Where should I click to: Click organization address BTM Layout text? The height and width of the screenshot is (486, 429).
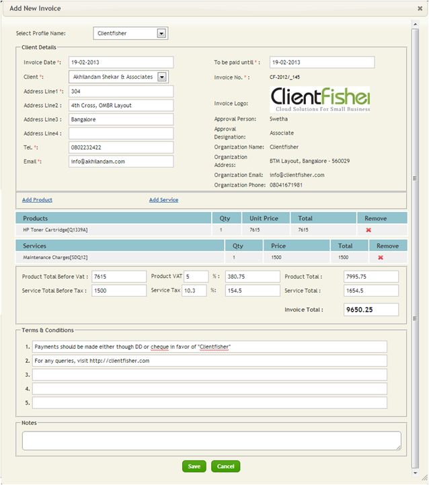point(309,161)
